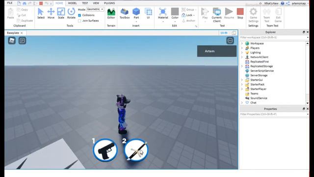The width and height of the screenshot is (314, 177).
Task: Undock the Properties panel
Action: [304, 109]
